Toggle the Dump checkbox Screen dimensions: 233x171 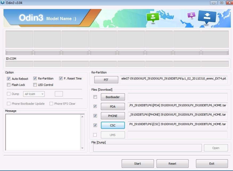pyautogui.click(x=9, y=94)
